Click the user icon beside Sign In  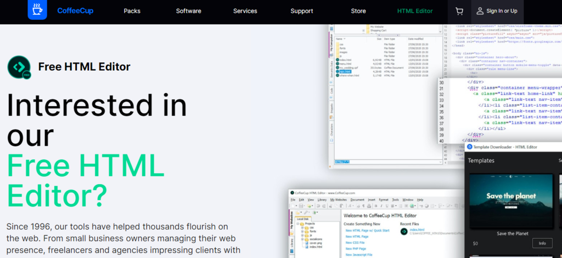(x=480, y=11)
